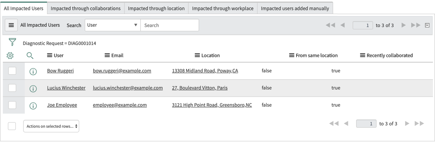Viewport: 435px width, 143px height.
Task: Preview Joe Employee record info icon
Action: 33,105
